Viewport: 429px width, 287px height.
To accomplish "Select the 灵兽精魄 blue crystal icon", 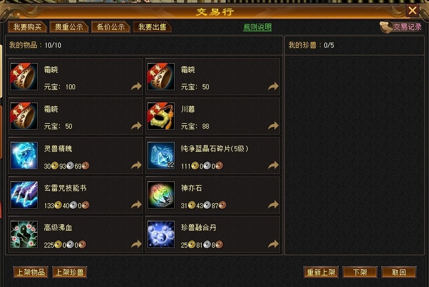I will [x=24, y=155].
